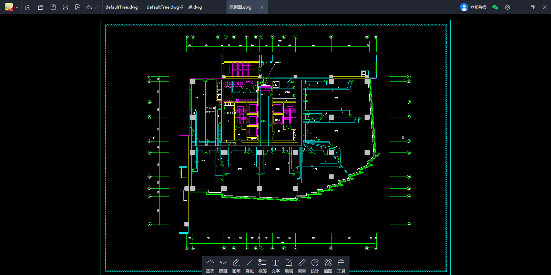The width and height of the screenshot is (551, 275).
Task: Export drawing to PDF
Action: click(78, 7)
